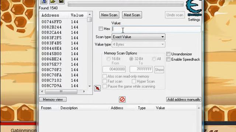Image resolution: width=236 pixels, height=132 pixels.
Task: Select address 00875E77 in results
Action: [52, 65]
